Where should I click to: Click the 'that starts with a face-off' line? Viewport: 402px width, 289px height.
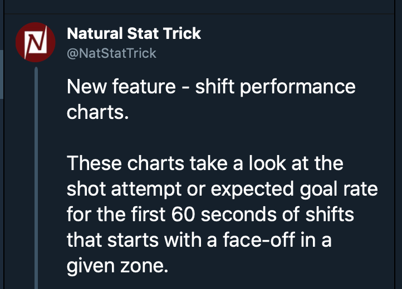tap(199, 240)
